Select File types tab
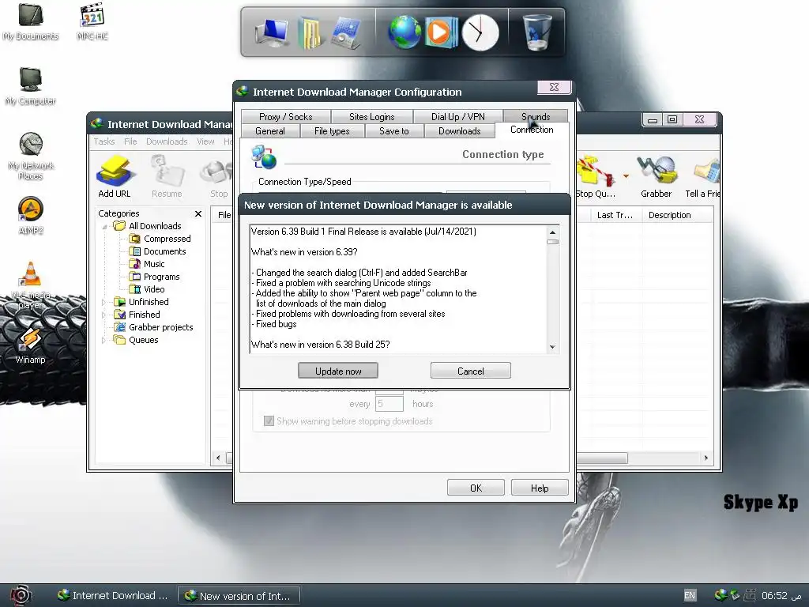The height and width of the screenshot is (607, 809). (332, 131)
